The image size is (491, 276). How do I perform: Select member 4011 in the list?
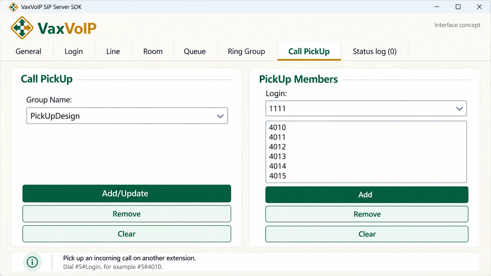click(x=366, y=137)
